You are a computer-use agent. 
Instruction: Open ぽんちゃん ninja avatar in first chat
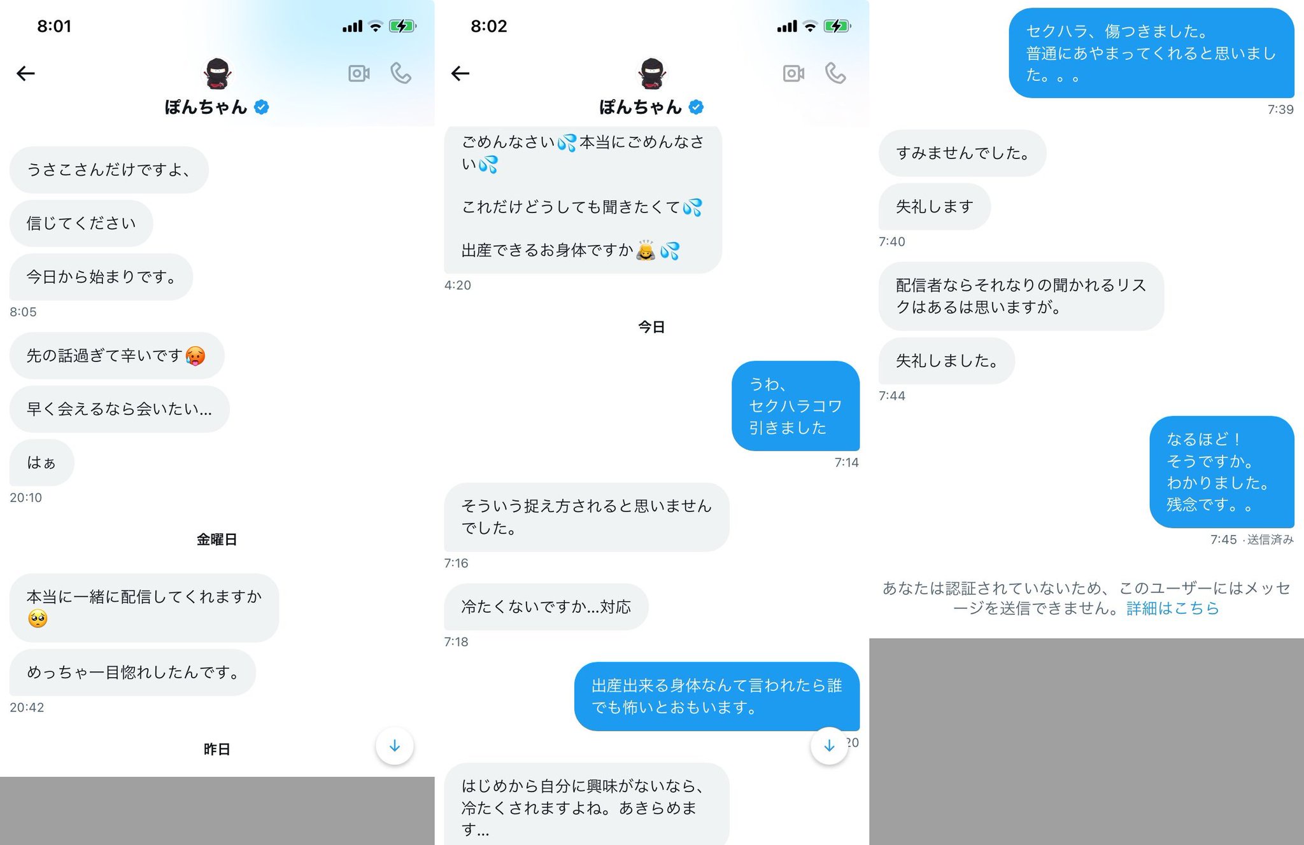pyautogui.click(x=217, y=73)
